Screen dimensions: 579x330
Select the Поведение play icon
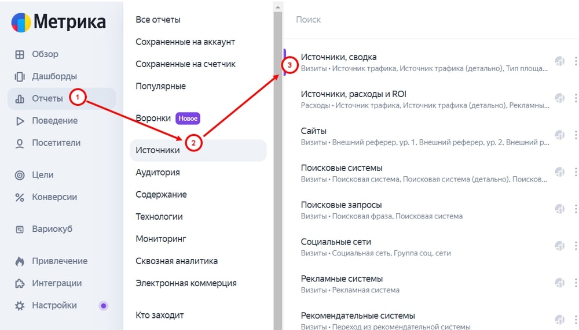(20, 121)
